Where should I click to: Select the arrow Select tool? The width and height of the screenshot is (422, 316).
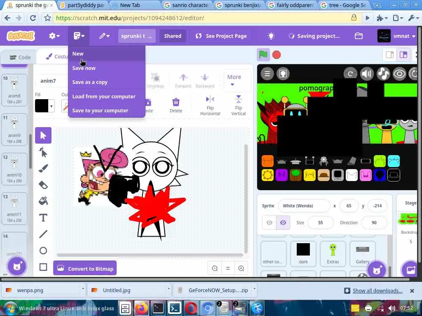[43, 135]
